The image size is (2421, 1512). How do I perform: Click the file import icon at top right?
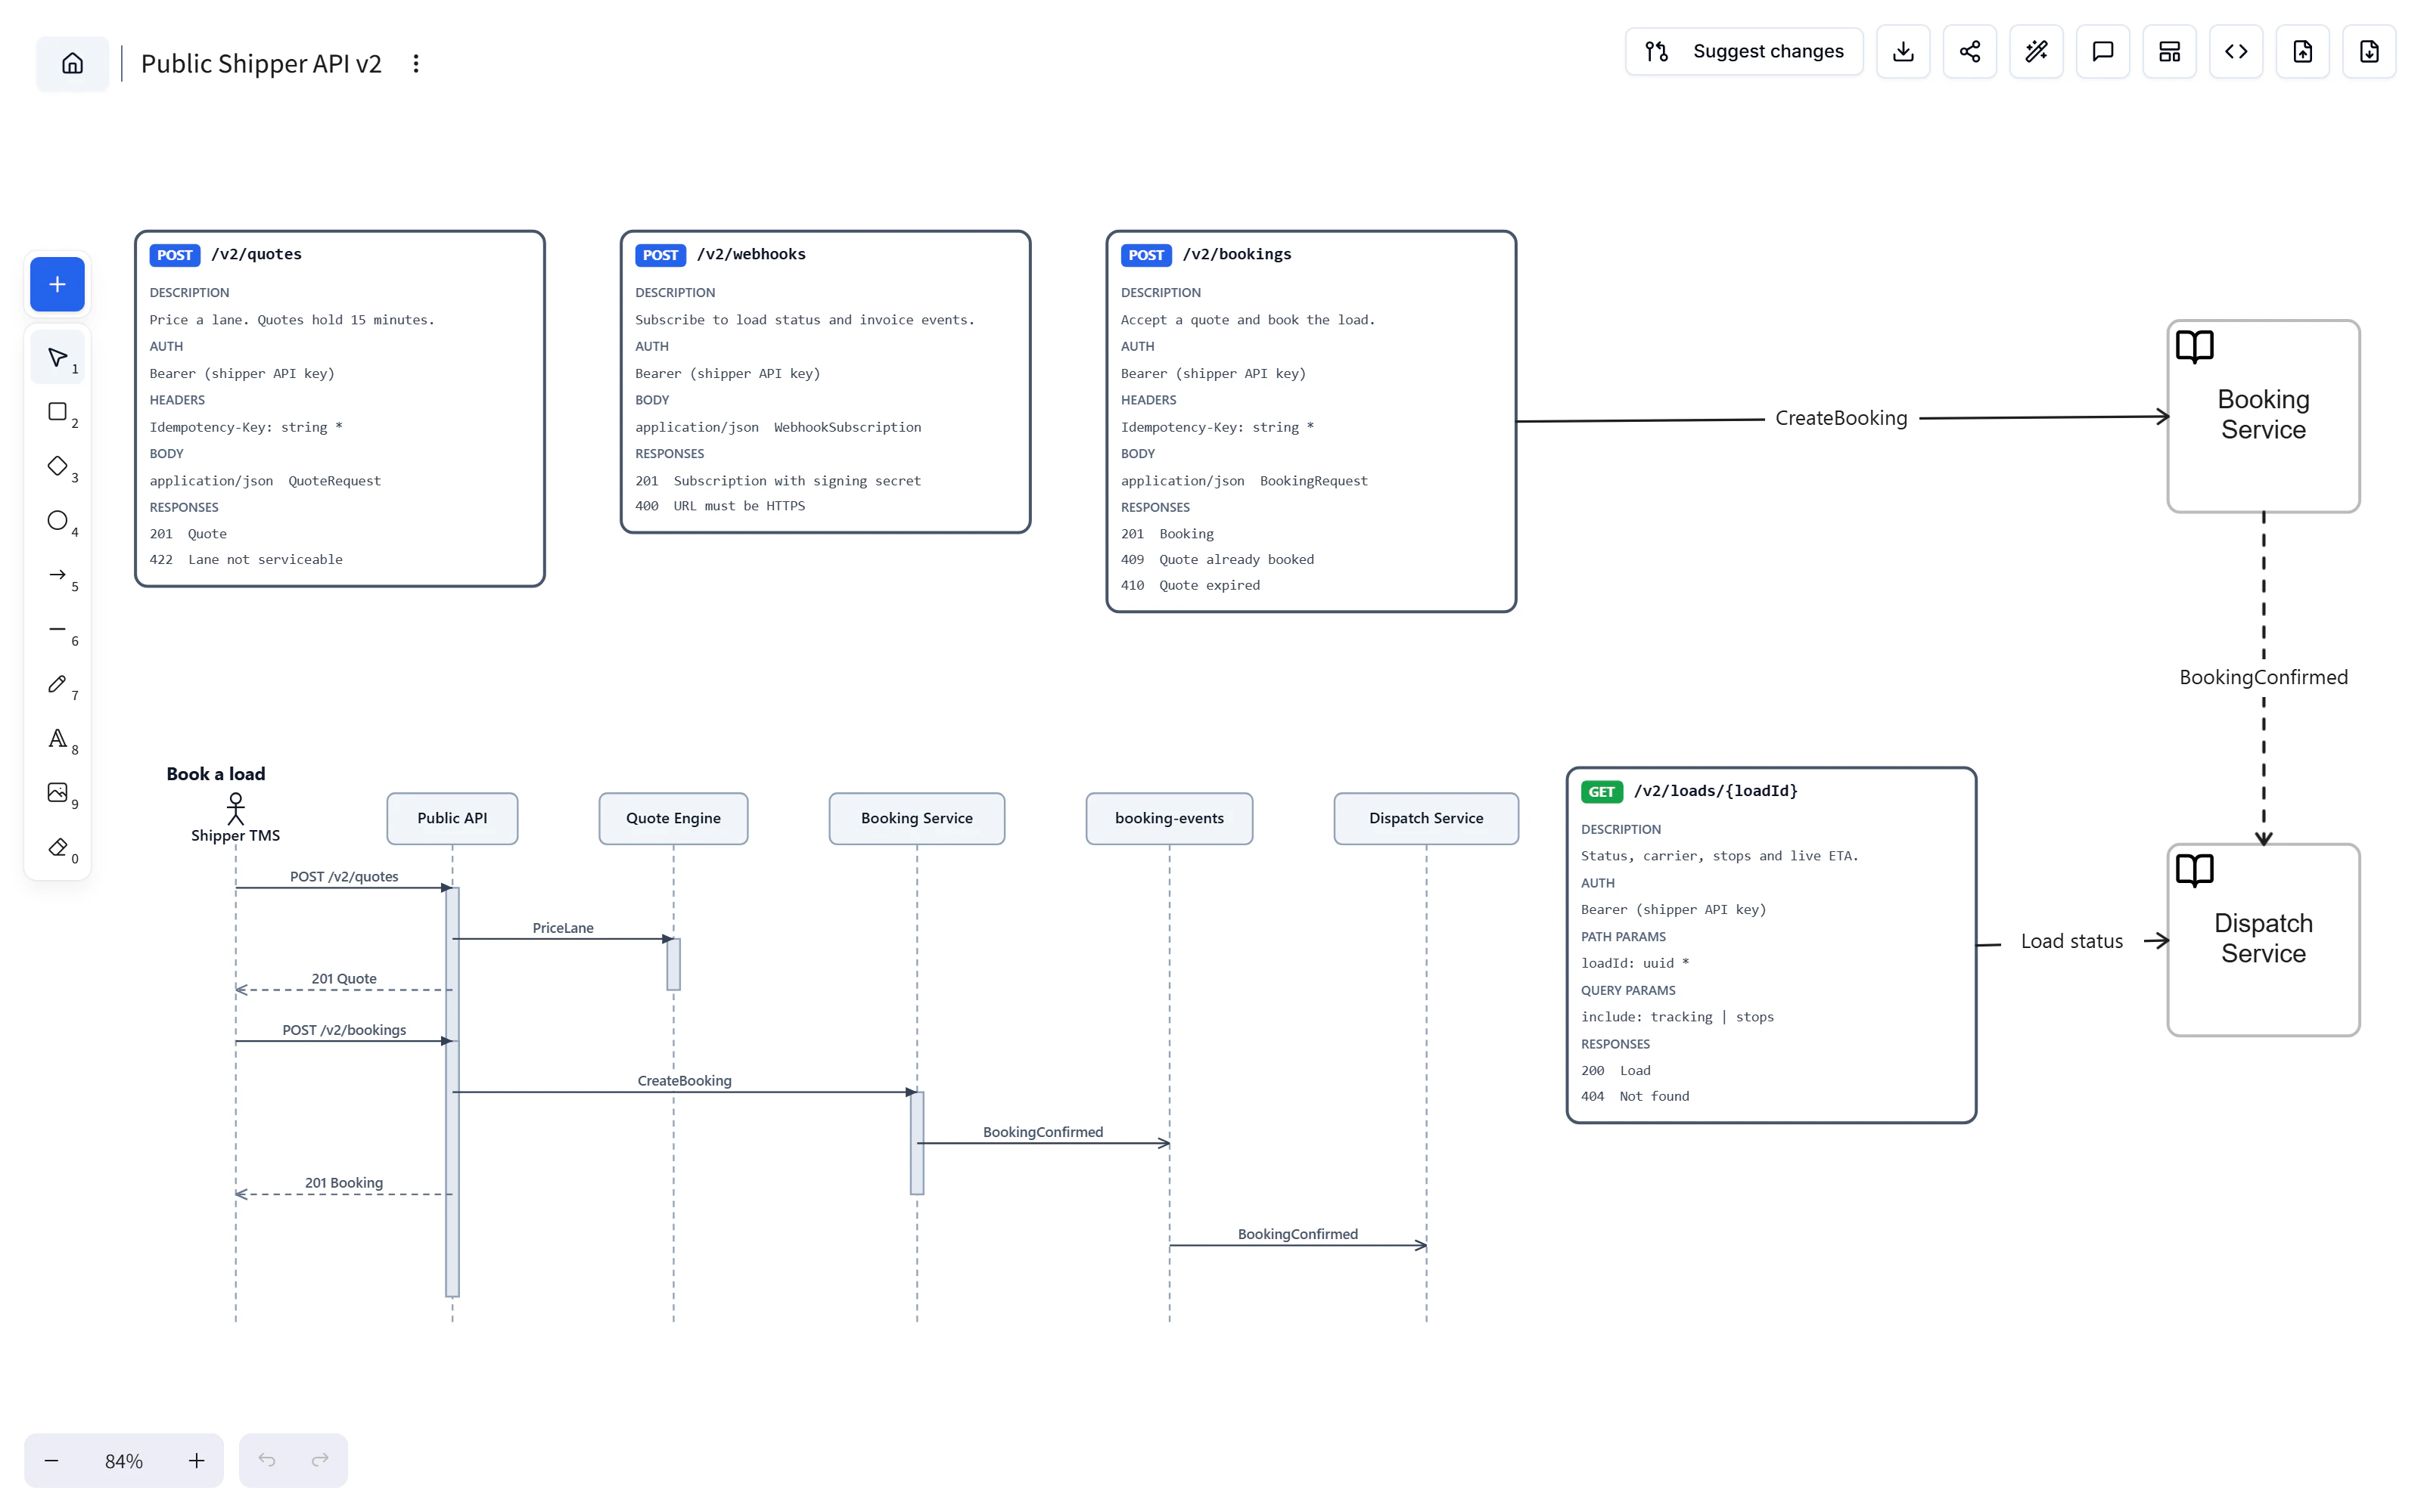2368,51
